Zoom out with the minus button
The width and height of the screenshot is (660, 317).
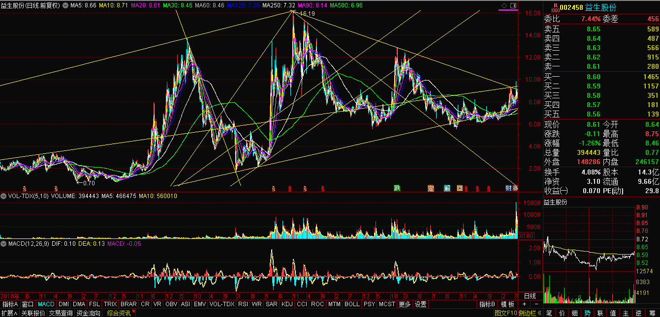click(x=536, y=304)
